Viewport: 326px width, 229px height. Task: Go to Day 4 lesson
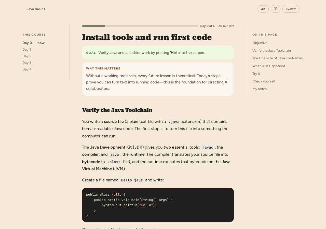tap(27, 69)
